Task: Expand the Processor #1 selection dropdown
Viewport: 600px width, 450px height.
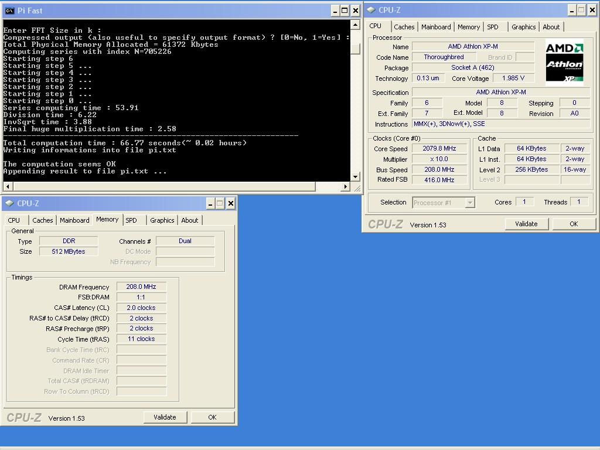Action: [x=470, y=202]
